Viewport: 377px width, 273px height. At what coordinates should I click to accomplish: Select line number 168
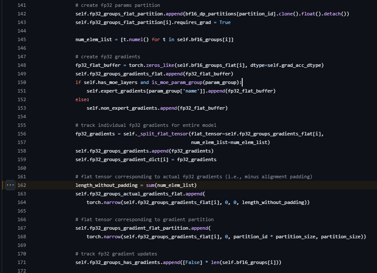click(21, 237)
